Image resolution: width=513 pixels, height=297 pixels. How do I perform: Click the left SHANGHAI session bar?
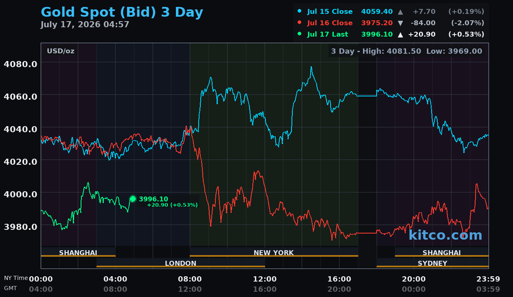[x=78, y=252]
